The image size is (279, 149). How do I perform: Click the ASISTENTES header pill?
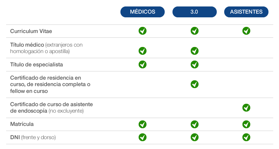(x=246, y=12)
